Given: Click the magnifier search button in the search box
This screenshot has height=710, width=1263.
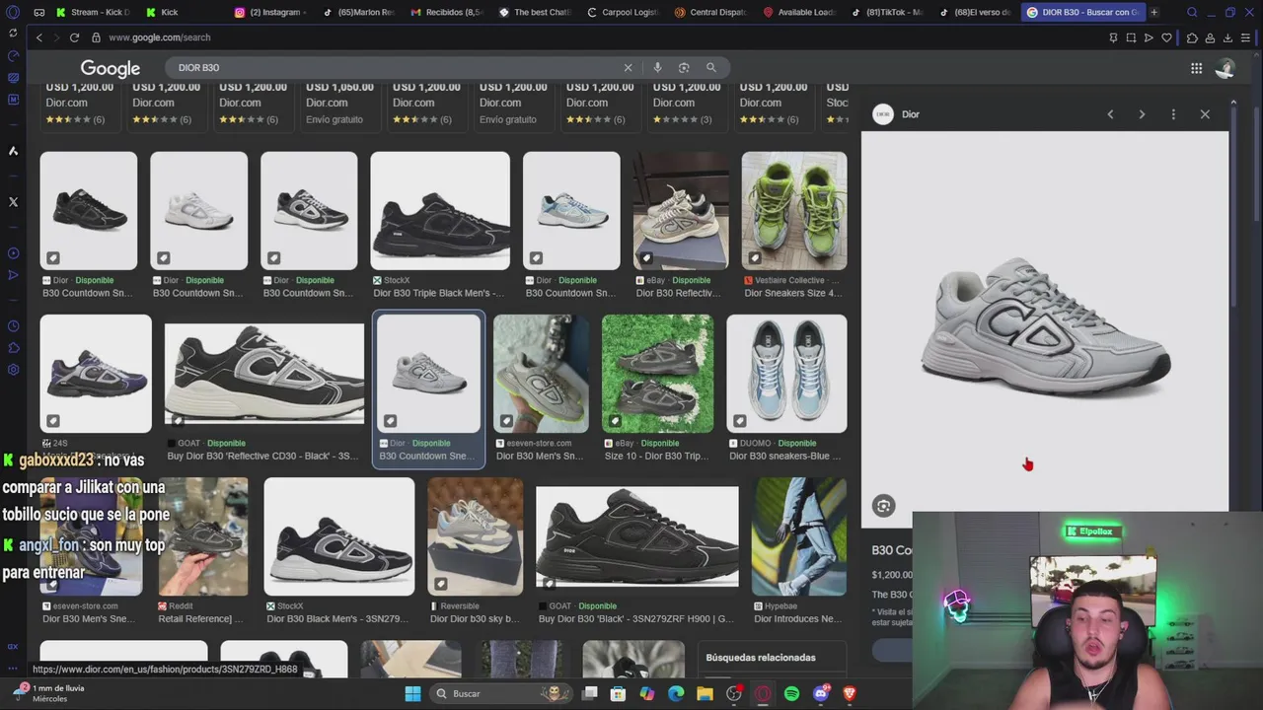Looking at the screenshot, I should coord(710,68).
